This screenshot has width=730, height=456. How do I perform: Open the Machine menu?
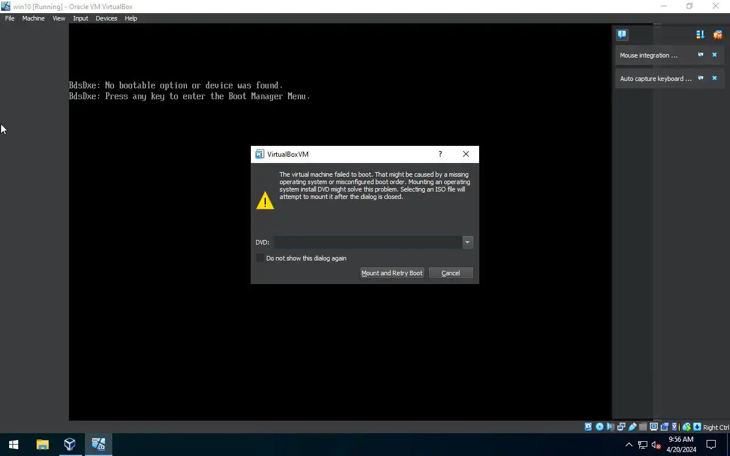click(x=33, y=18)
